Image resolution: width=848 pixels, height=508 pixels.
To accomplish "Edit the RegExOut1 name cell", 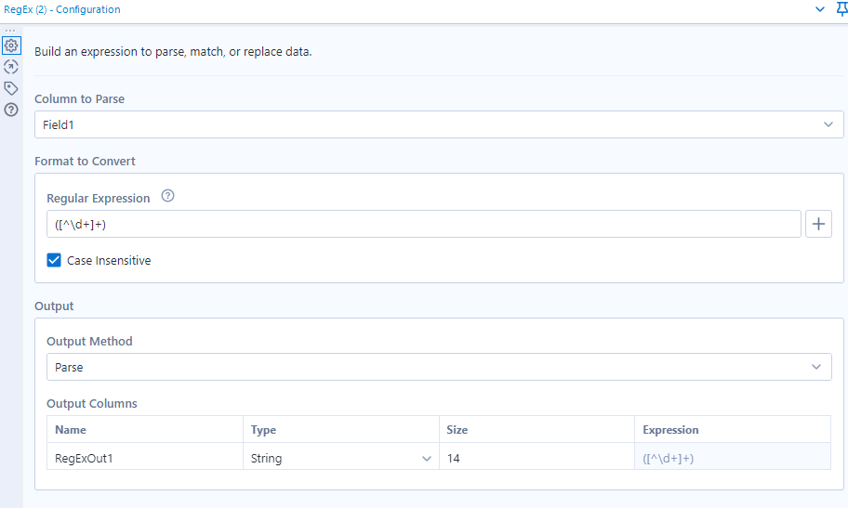I will tap(144, 458).
